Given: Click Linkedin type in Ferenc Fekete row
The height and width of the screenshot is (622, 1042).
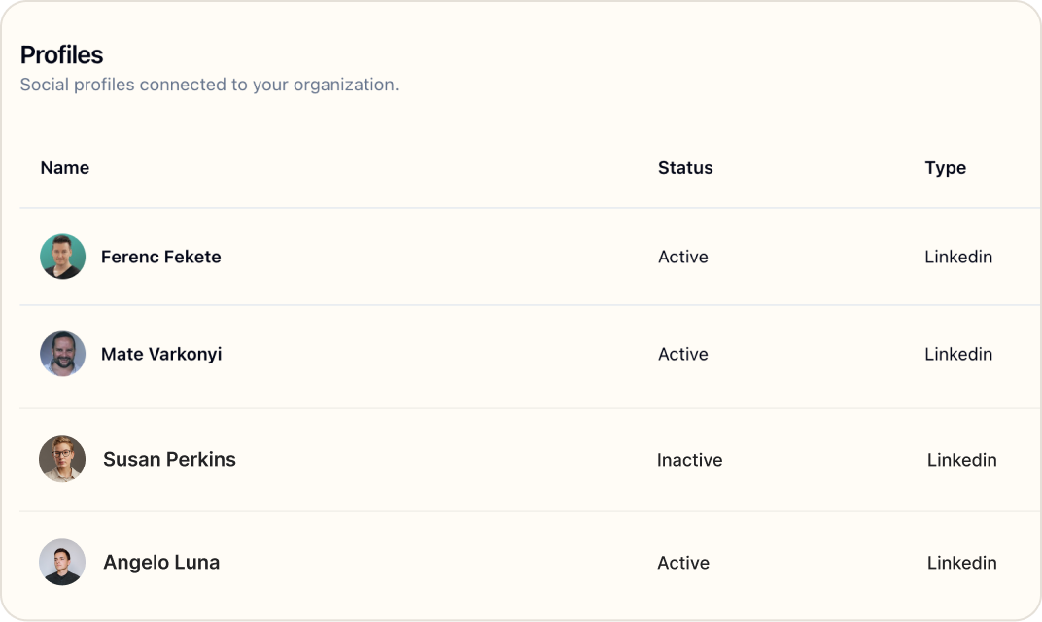Looking at the screenshot, I should pos(958,257).
